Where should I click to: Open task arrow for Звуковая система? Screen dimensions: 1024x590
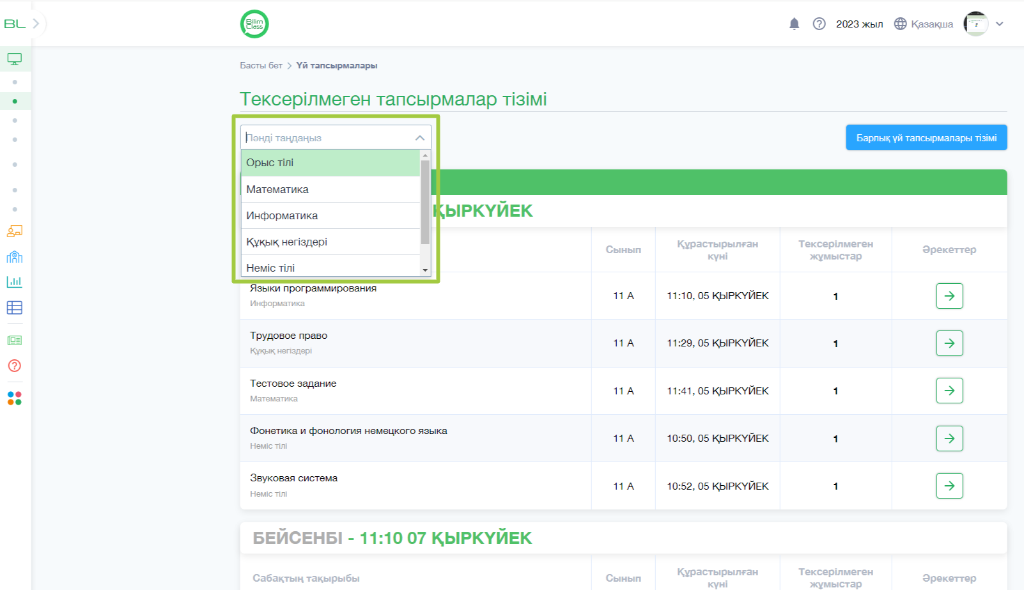(949, 486)
